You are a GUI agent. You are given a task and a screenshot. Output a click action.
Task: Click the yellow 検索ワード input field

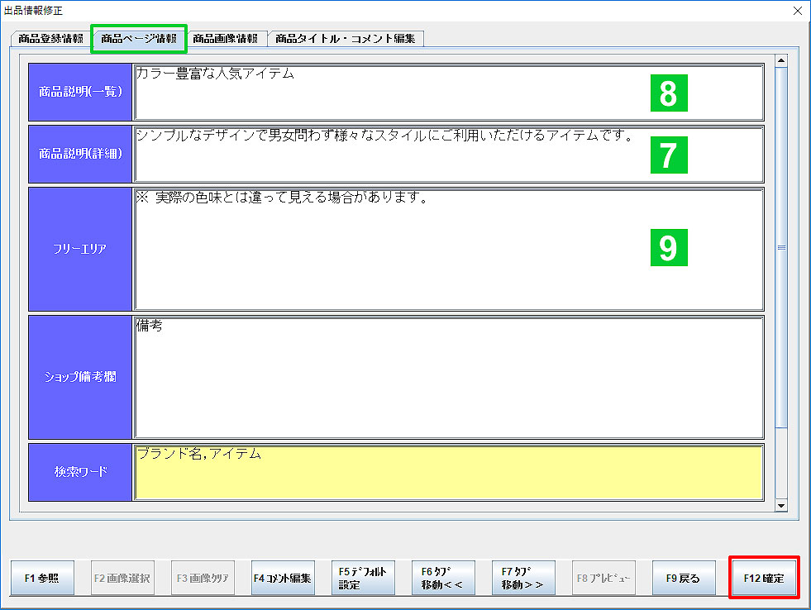click(447, 472)
